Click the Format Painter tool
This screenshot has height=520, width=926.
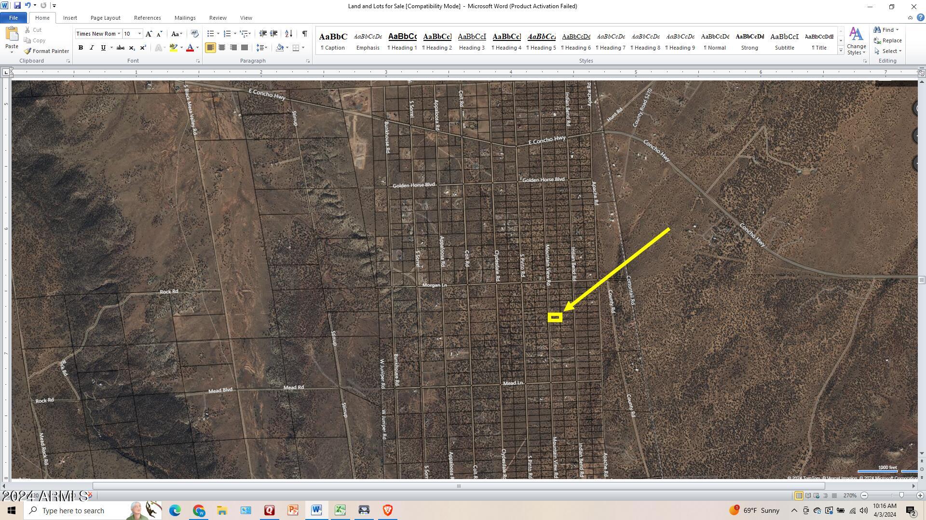pyautogui.click(x=47, y=51)
